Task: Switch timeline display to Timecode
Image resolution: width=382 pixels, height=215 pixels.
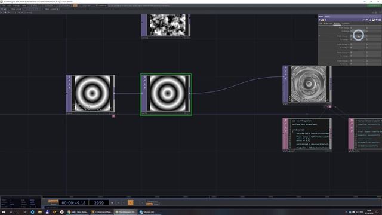Action: pos(53,201)
